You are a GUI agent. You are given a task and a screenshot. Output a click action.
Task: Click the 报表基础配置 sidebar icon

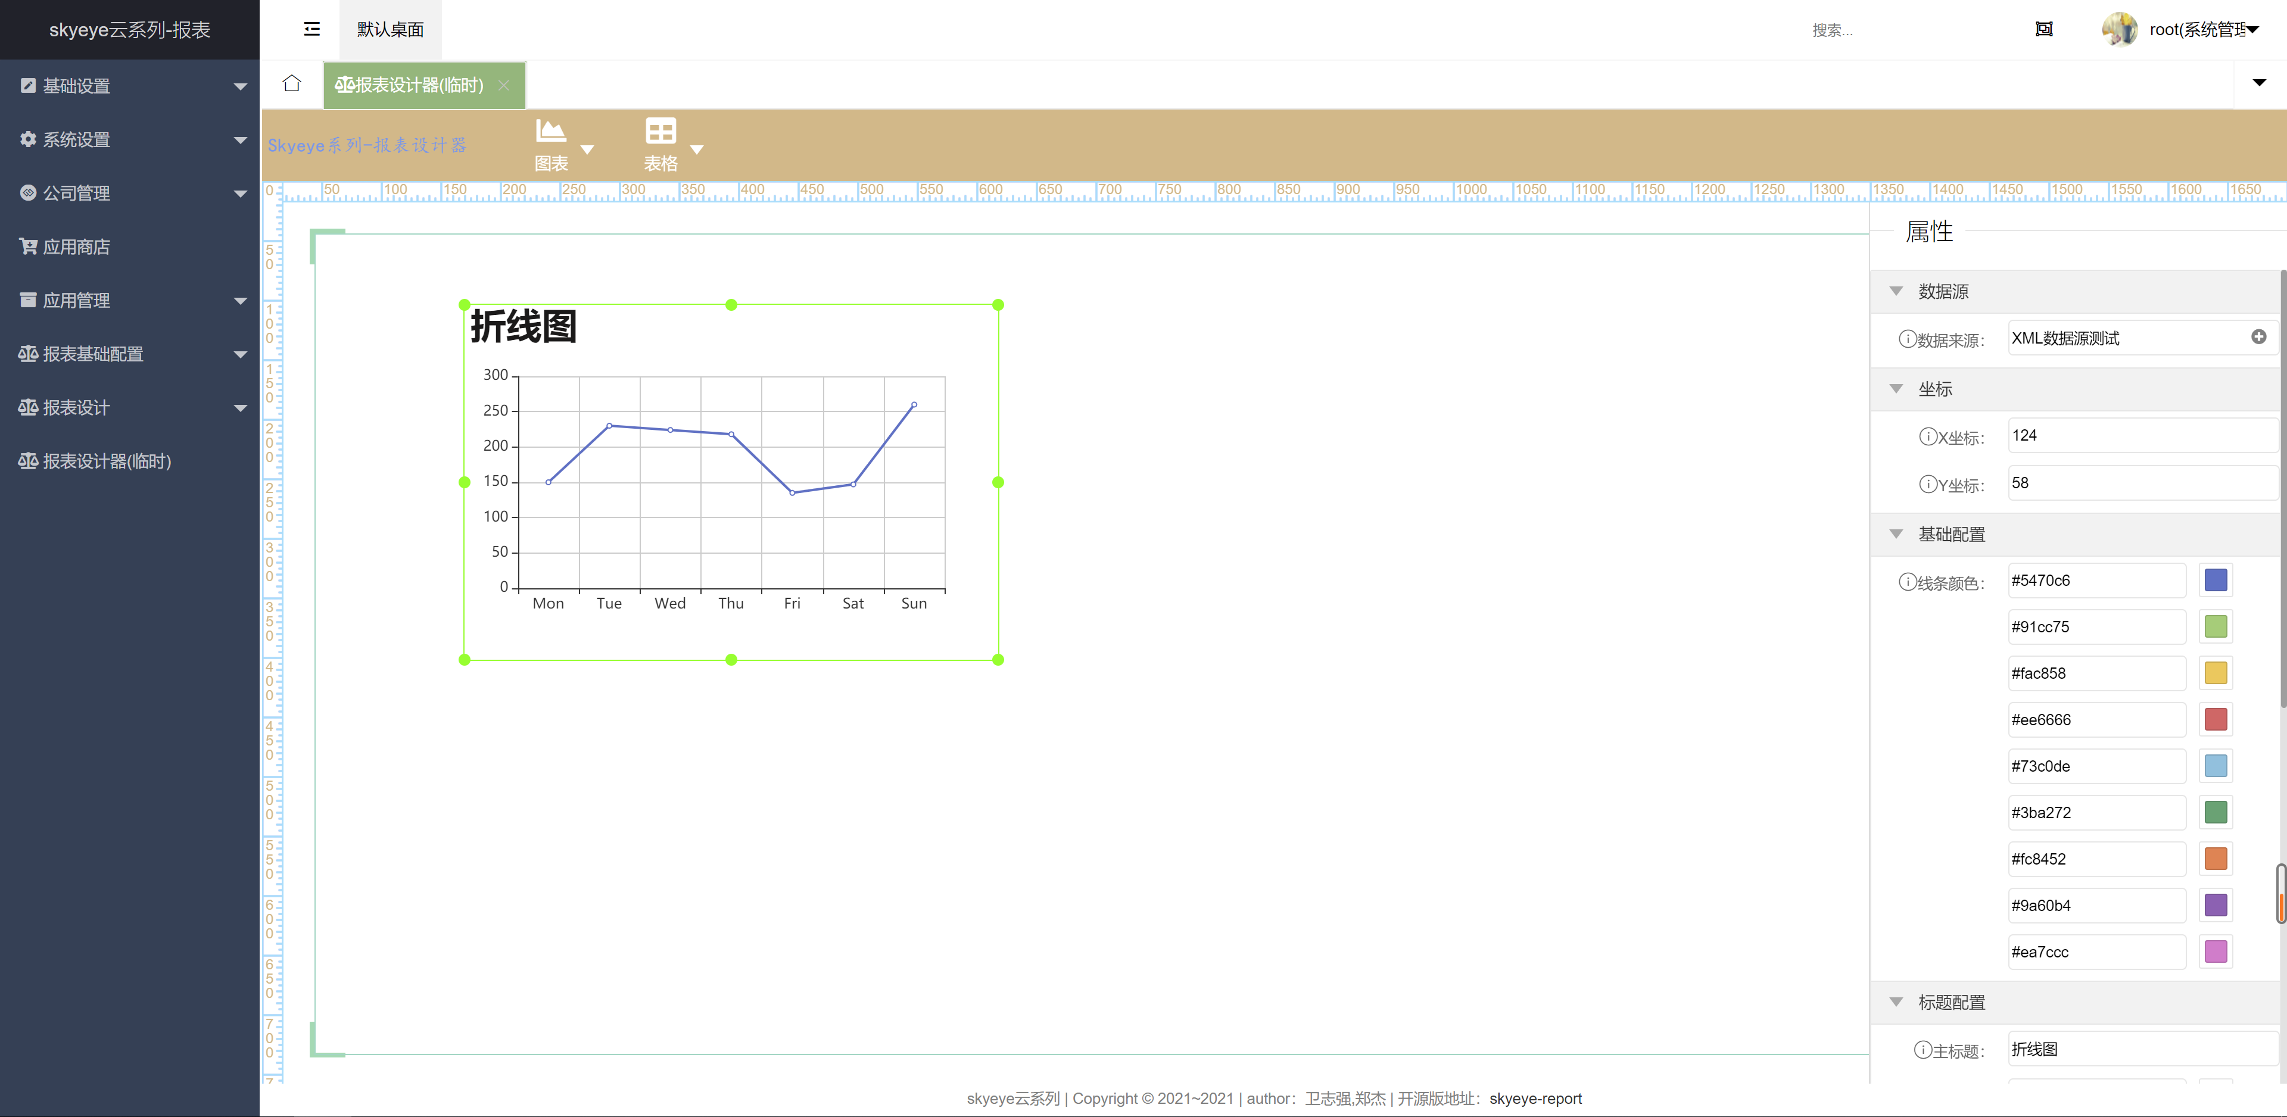point(29,353)
